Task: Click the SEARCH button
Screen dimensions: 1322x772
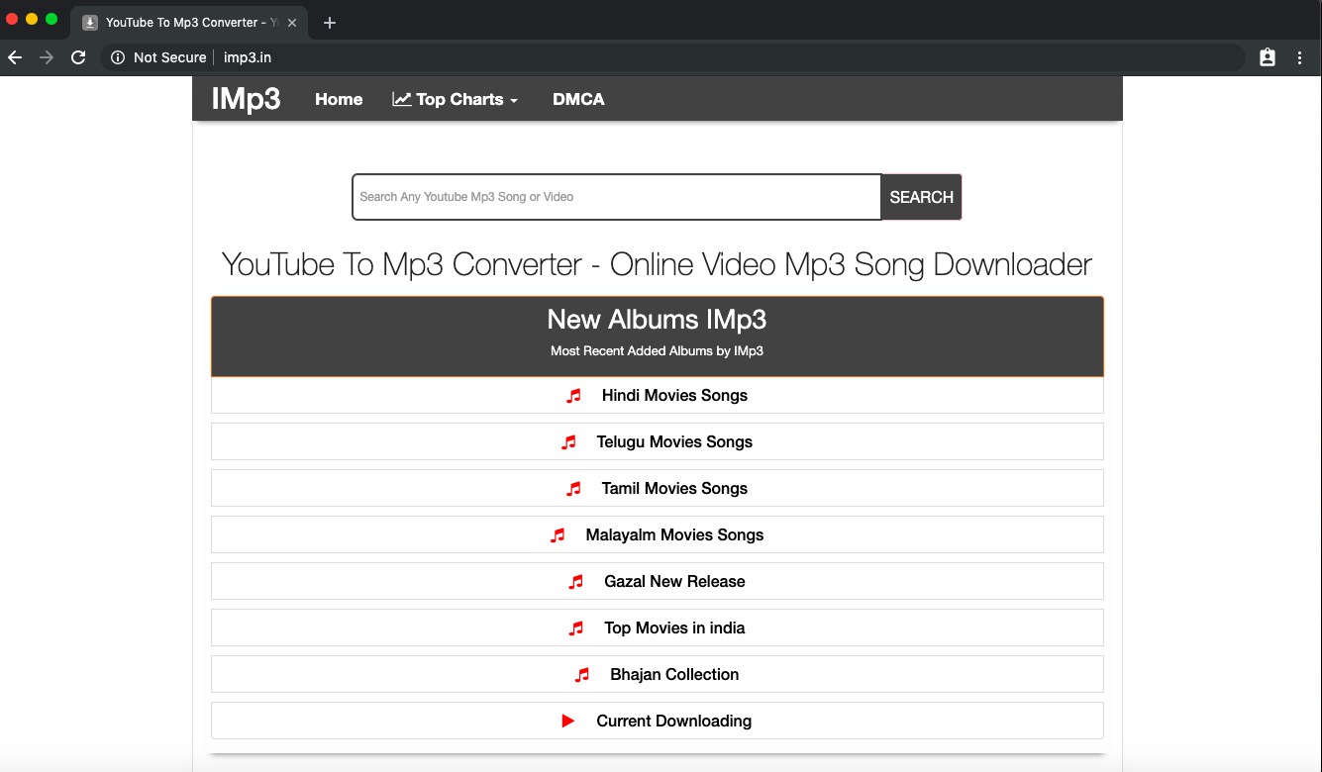Action: 920,197
